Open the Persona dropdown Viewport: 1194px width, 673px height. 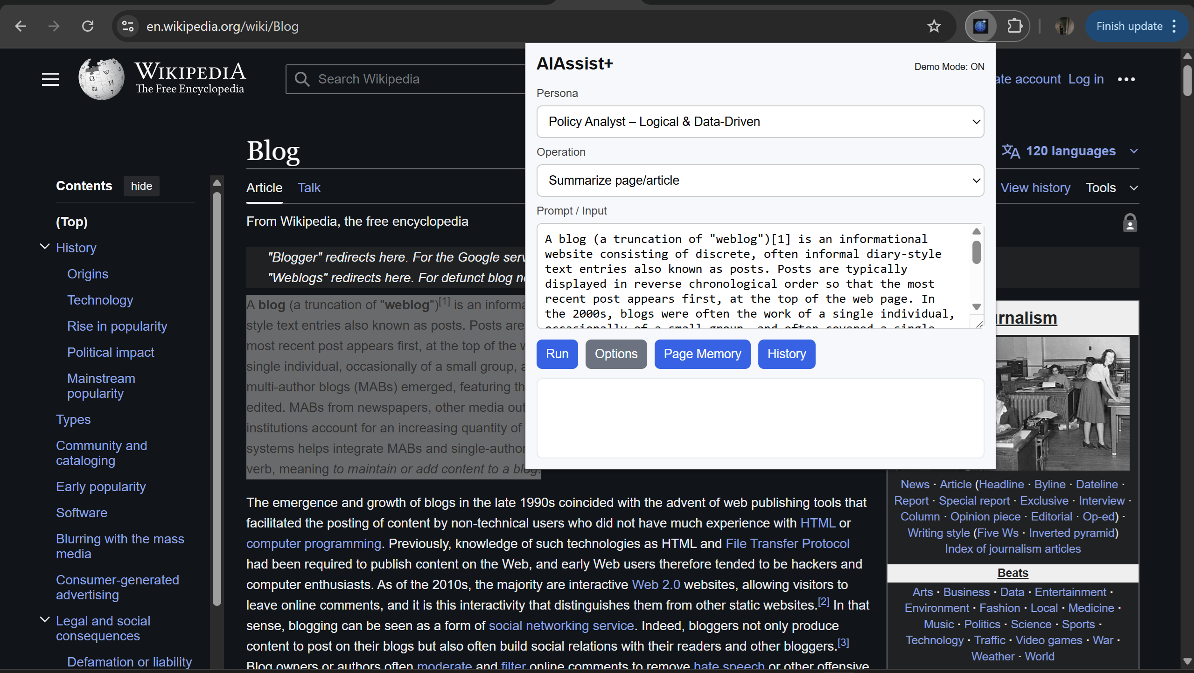click(x=760, y=122)
